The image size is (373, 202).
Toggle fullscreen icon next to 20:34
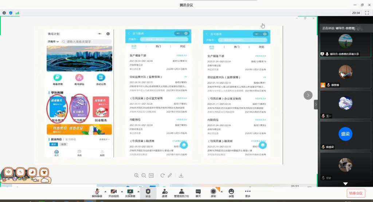[367, 13]
